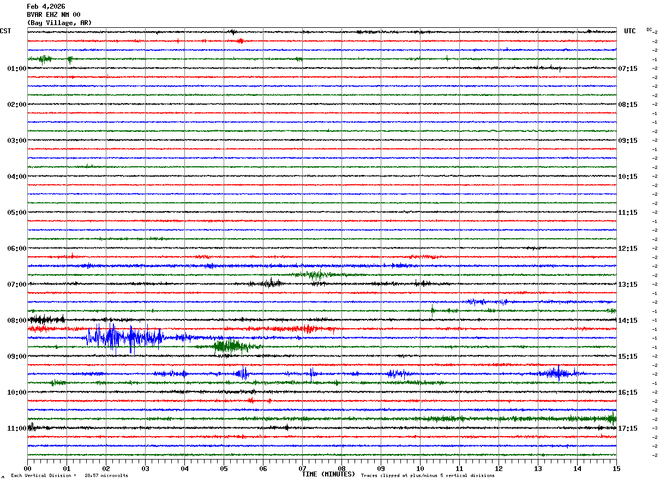Screen dimensions: 660x483
Task: Click the microvolts vertical division note
Action: (69, 475)
